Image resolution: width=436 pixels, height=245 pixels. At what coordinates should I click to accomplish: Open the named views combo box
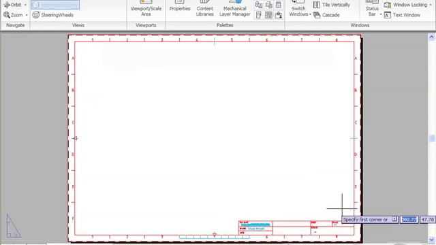[55, 5]
